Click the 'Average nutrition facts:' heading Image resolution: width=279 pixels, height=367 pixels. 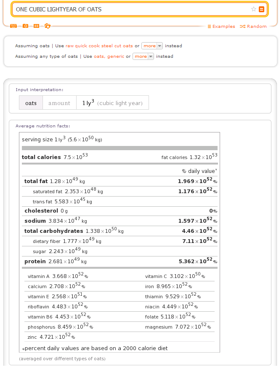43,126
